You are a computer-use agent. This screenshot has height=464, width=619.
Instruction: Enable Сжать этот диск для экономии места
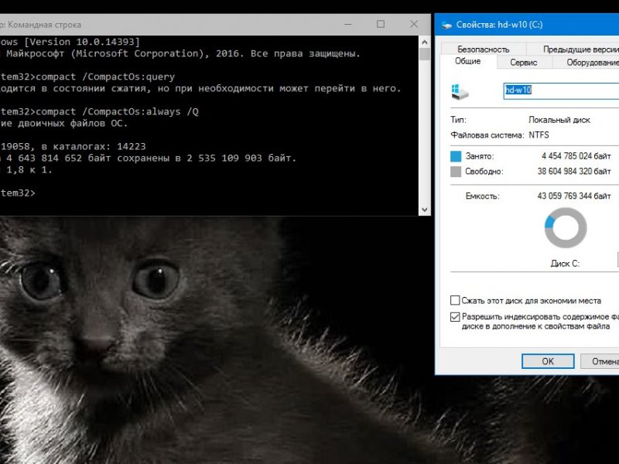coord(455,301)
